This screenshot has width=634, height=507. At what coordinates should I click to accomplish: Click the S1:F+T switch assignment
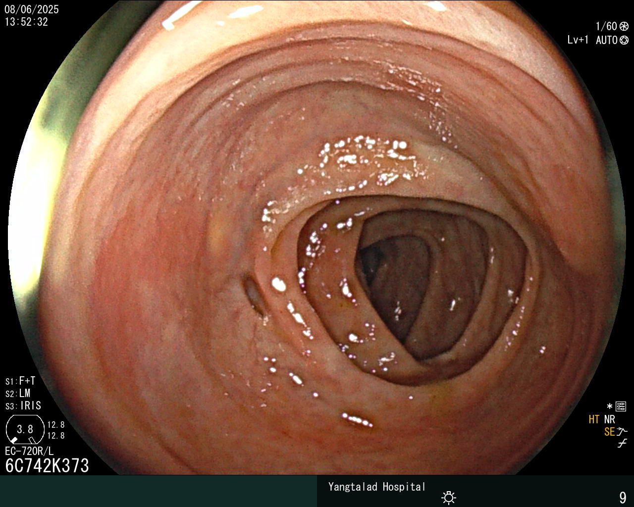[x=20, y=381]
